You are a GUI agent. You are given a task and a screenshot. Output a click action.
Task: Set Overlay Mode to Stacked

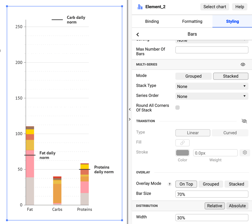click(x=236, y=184)
